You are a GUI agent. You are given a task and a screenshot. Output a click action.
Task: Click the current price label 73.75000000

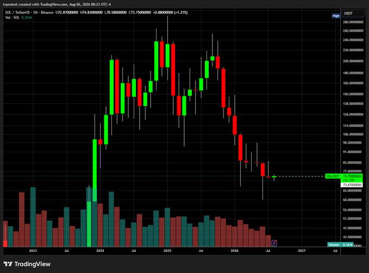click(352, 176)
